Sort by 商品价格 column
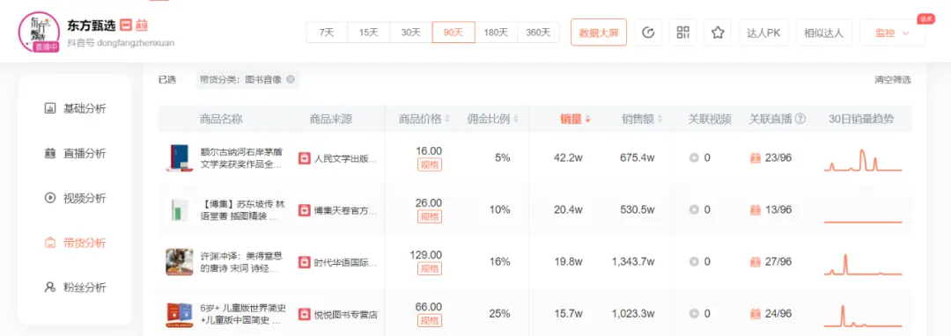 (x=424, y=119)
